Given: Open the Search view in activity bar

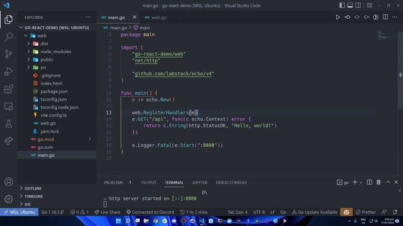Looking at the screenshot, I should 8,36.
